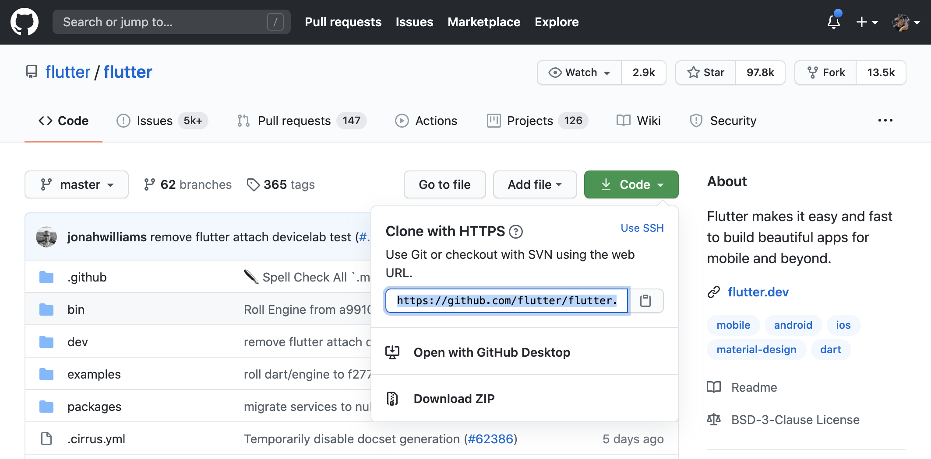Screen dimensions: 931x459
Task: Click the material-design topic tag
Action: pyautogui.click(x=756, y=350)
